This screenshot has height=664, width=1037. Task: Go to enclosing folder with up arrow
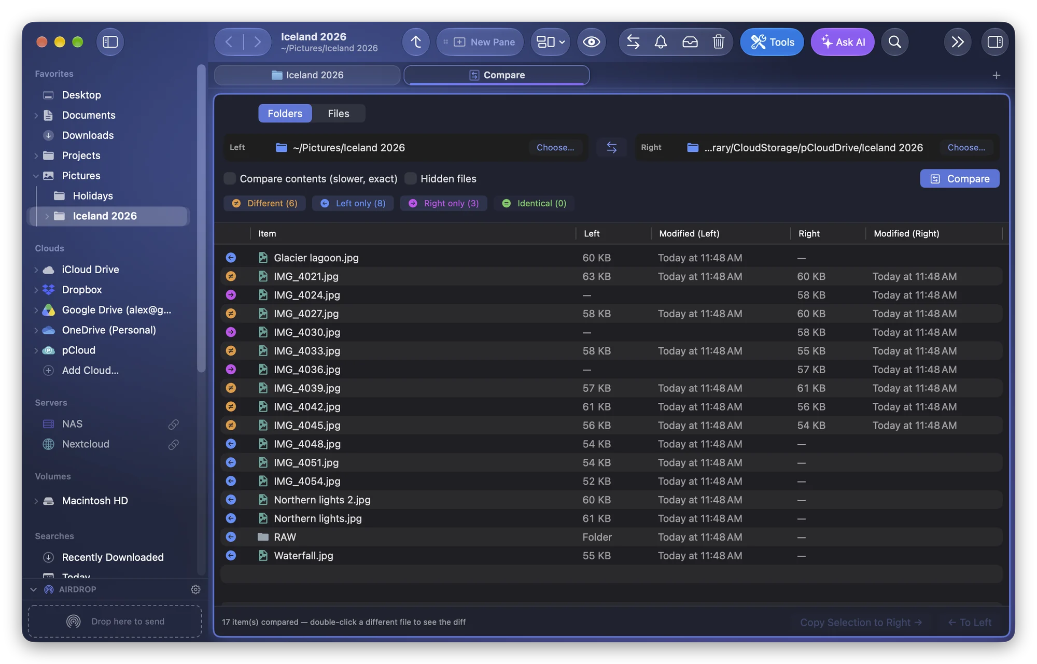pyautogui.click(x=416, y=42)
